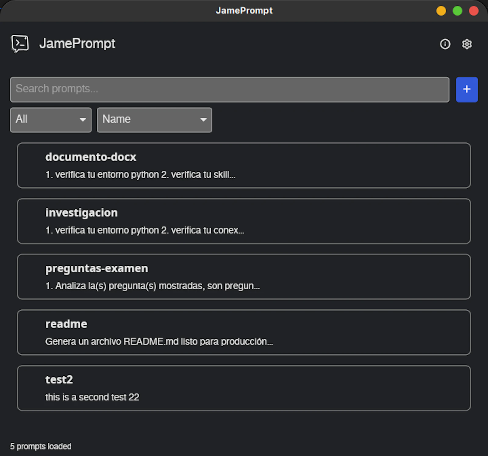
Task: Open the All category filter dropdown
Action: 51,120
